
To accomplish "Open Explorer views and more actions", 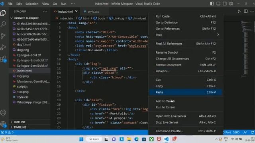I will pos(45,12).
